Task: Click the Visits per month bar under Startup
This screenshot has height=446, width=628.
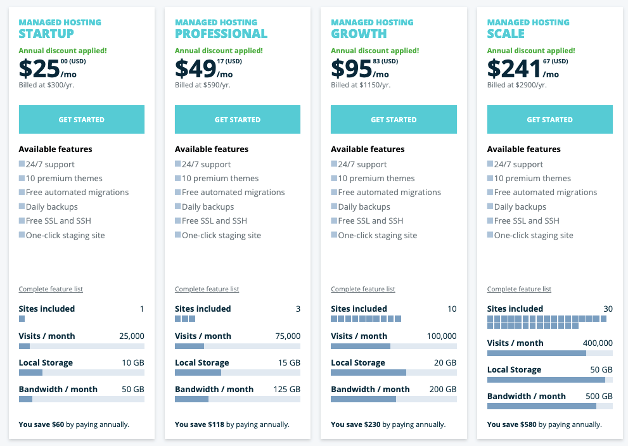Action: point(81,346)
